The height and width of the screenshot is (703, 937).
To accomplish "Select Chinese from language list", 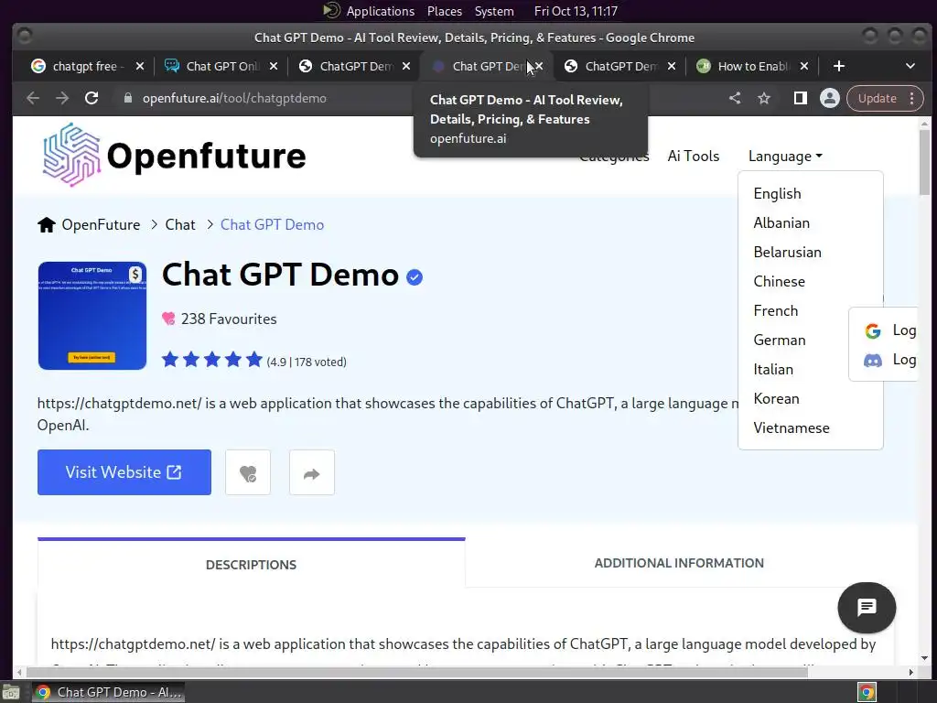I will (779, 282).
